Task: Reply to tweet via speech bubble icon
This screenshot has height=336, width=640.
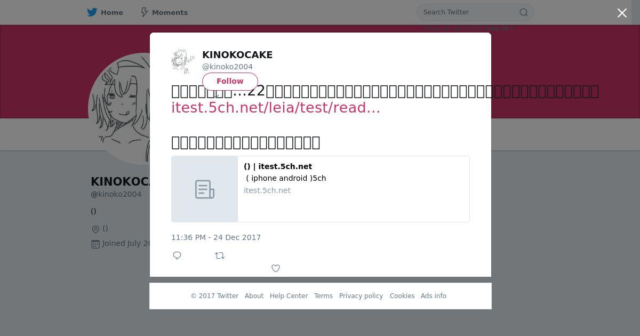Action: coord(177,255)
